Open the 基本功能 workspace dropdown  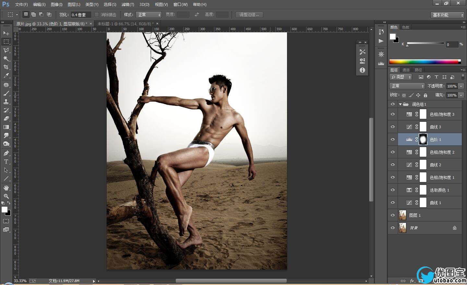448,15
